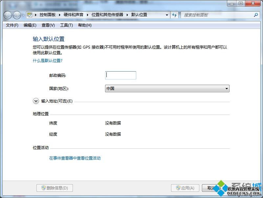Image resolution: width=263 pixels, height=198 pixels.
Task: Select 默认位置 breadcrumb
Action: (139, 15)
